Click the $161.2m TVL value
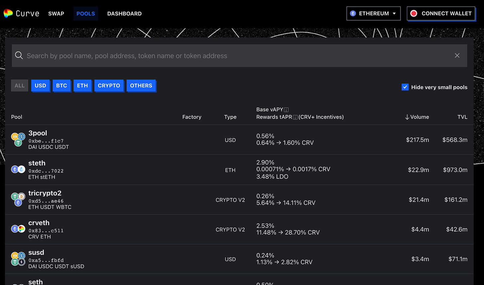Screen dimensions: 484x285 click(456, 200)
